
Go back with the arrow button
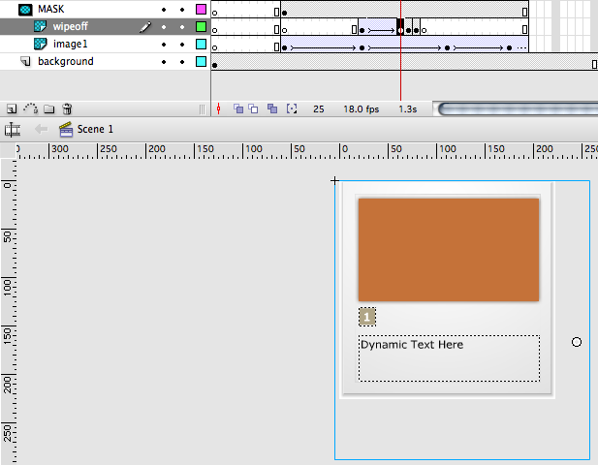click(41, 129)
